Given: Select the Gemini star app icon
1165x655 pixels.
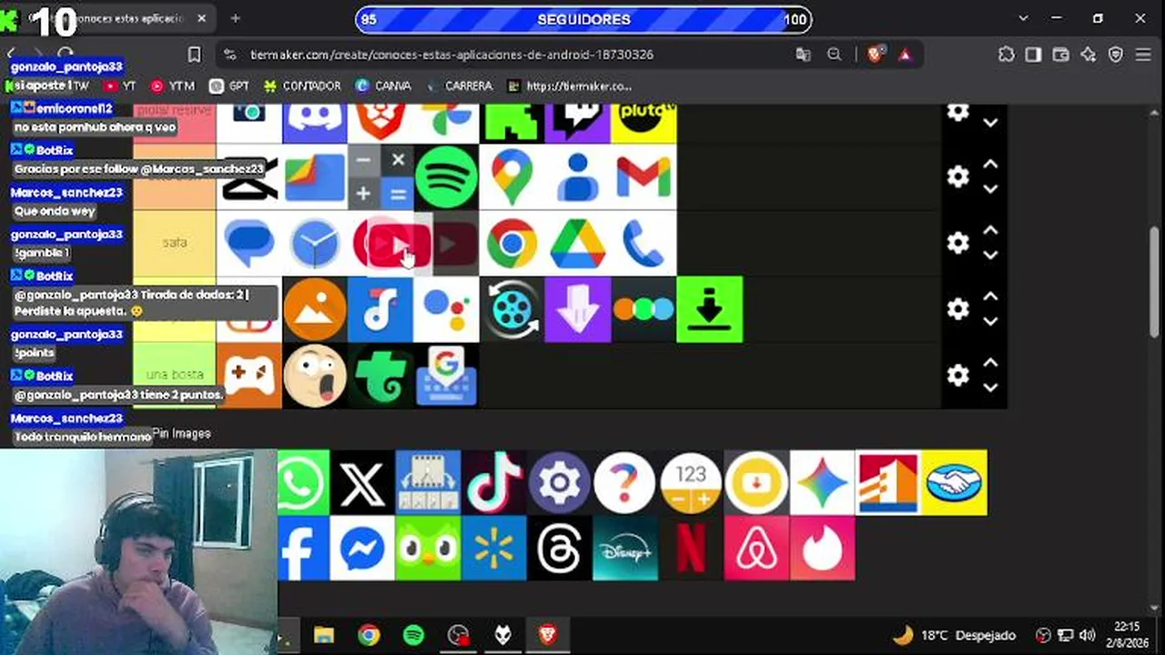Looking at the screenshot, I should (823, 482).
